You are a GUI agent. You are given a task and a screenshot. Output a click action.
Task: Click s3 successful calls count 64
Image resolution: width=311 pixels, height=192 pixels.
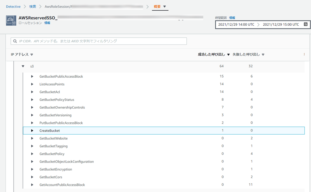(x=222, y=66)
